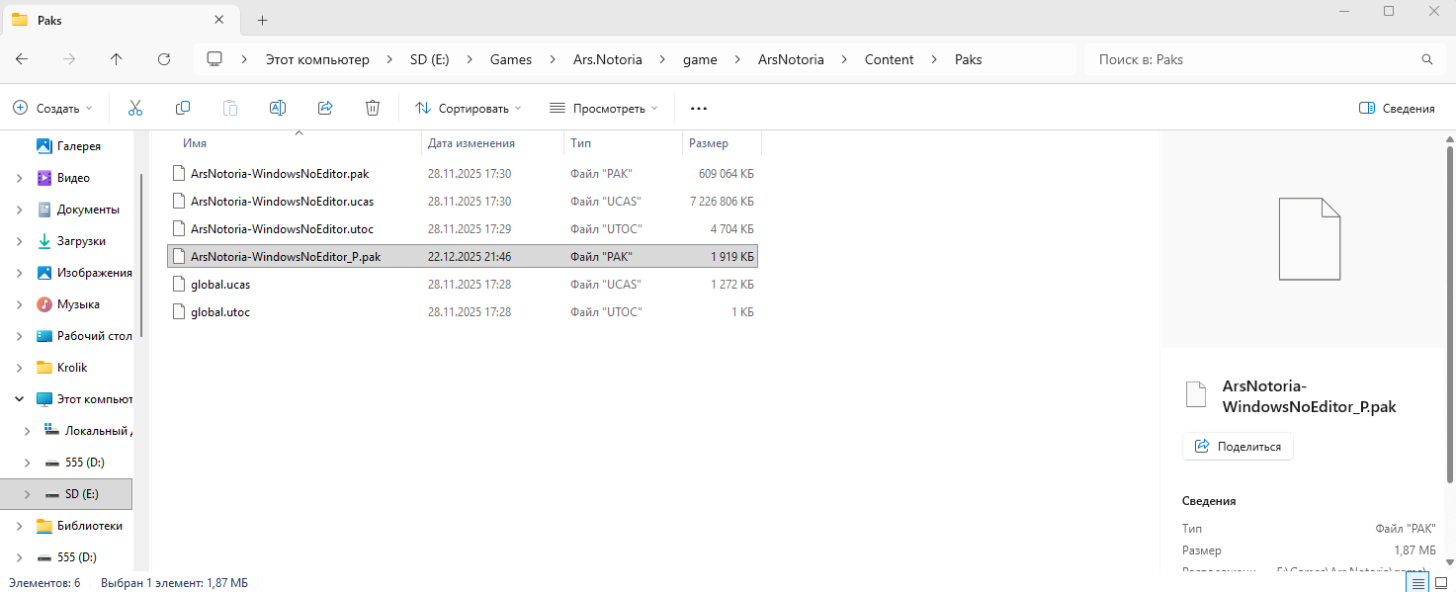Refresh the current folder view
Image resolution: width=1456 pixels, height=592 pixels.
pos(164,59)
